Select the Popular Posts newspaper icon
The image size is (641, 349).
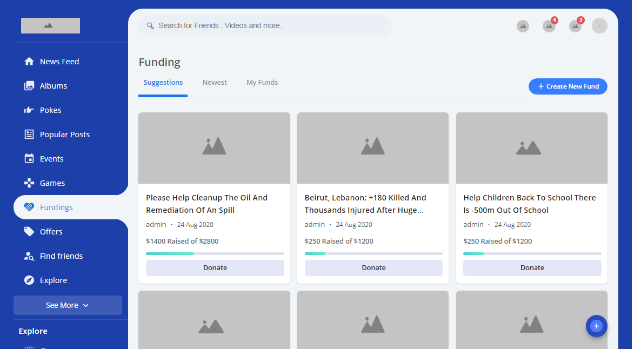[x=29, y=135]
